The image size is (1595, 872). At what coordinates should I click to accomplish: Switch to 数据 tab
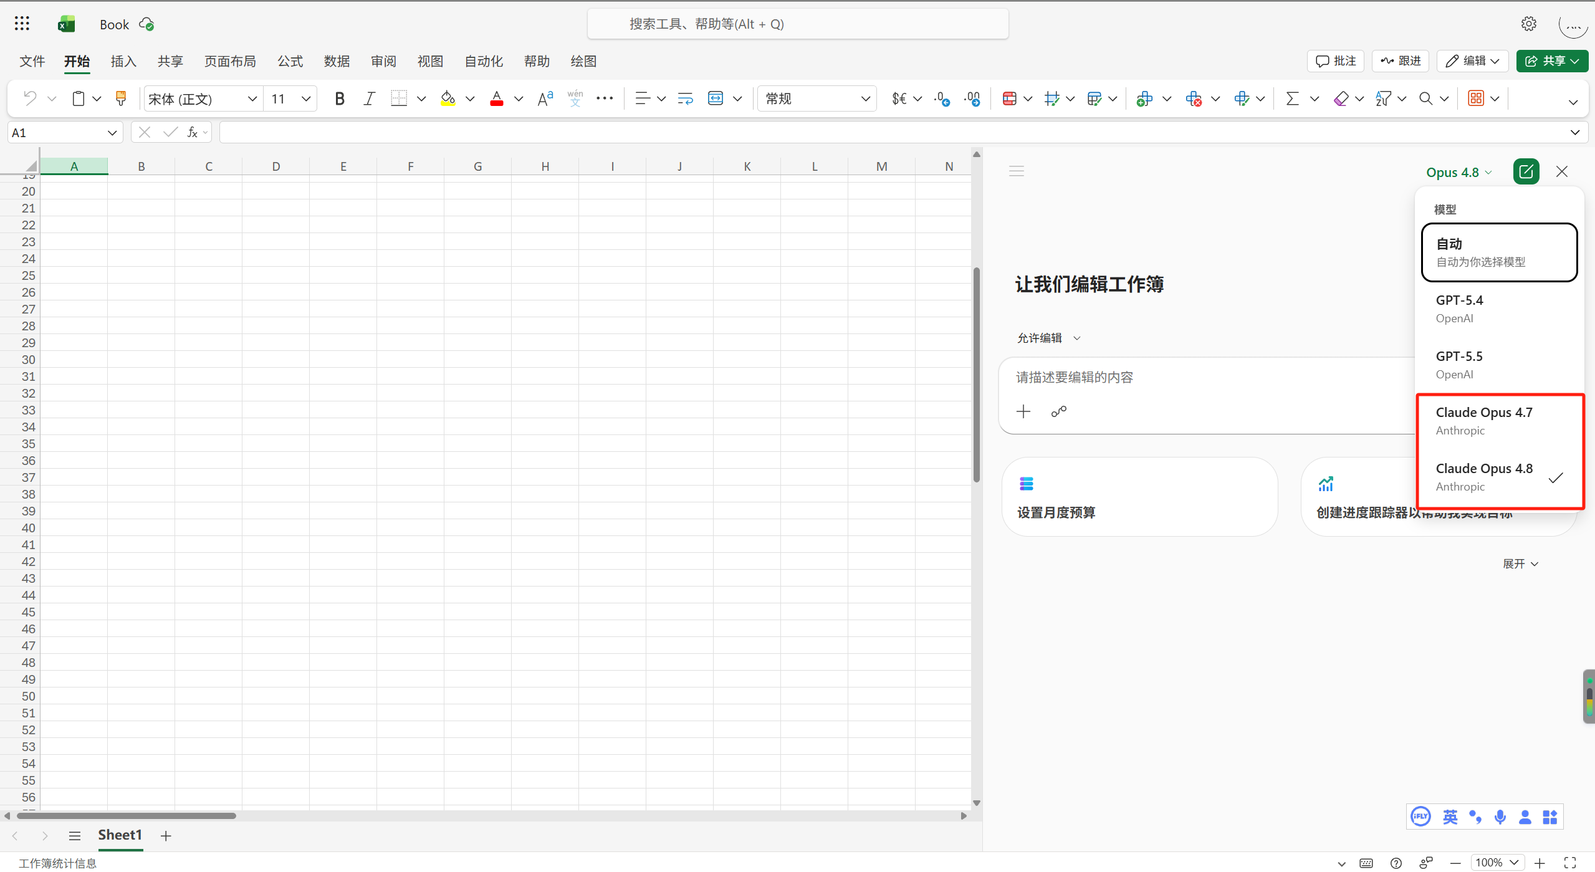337,61
